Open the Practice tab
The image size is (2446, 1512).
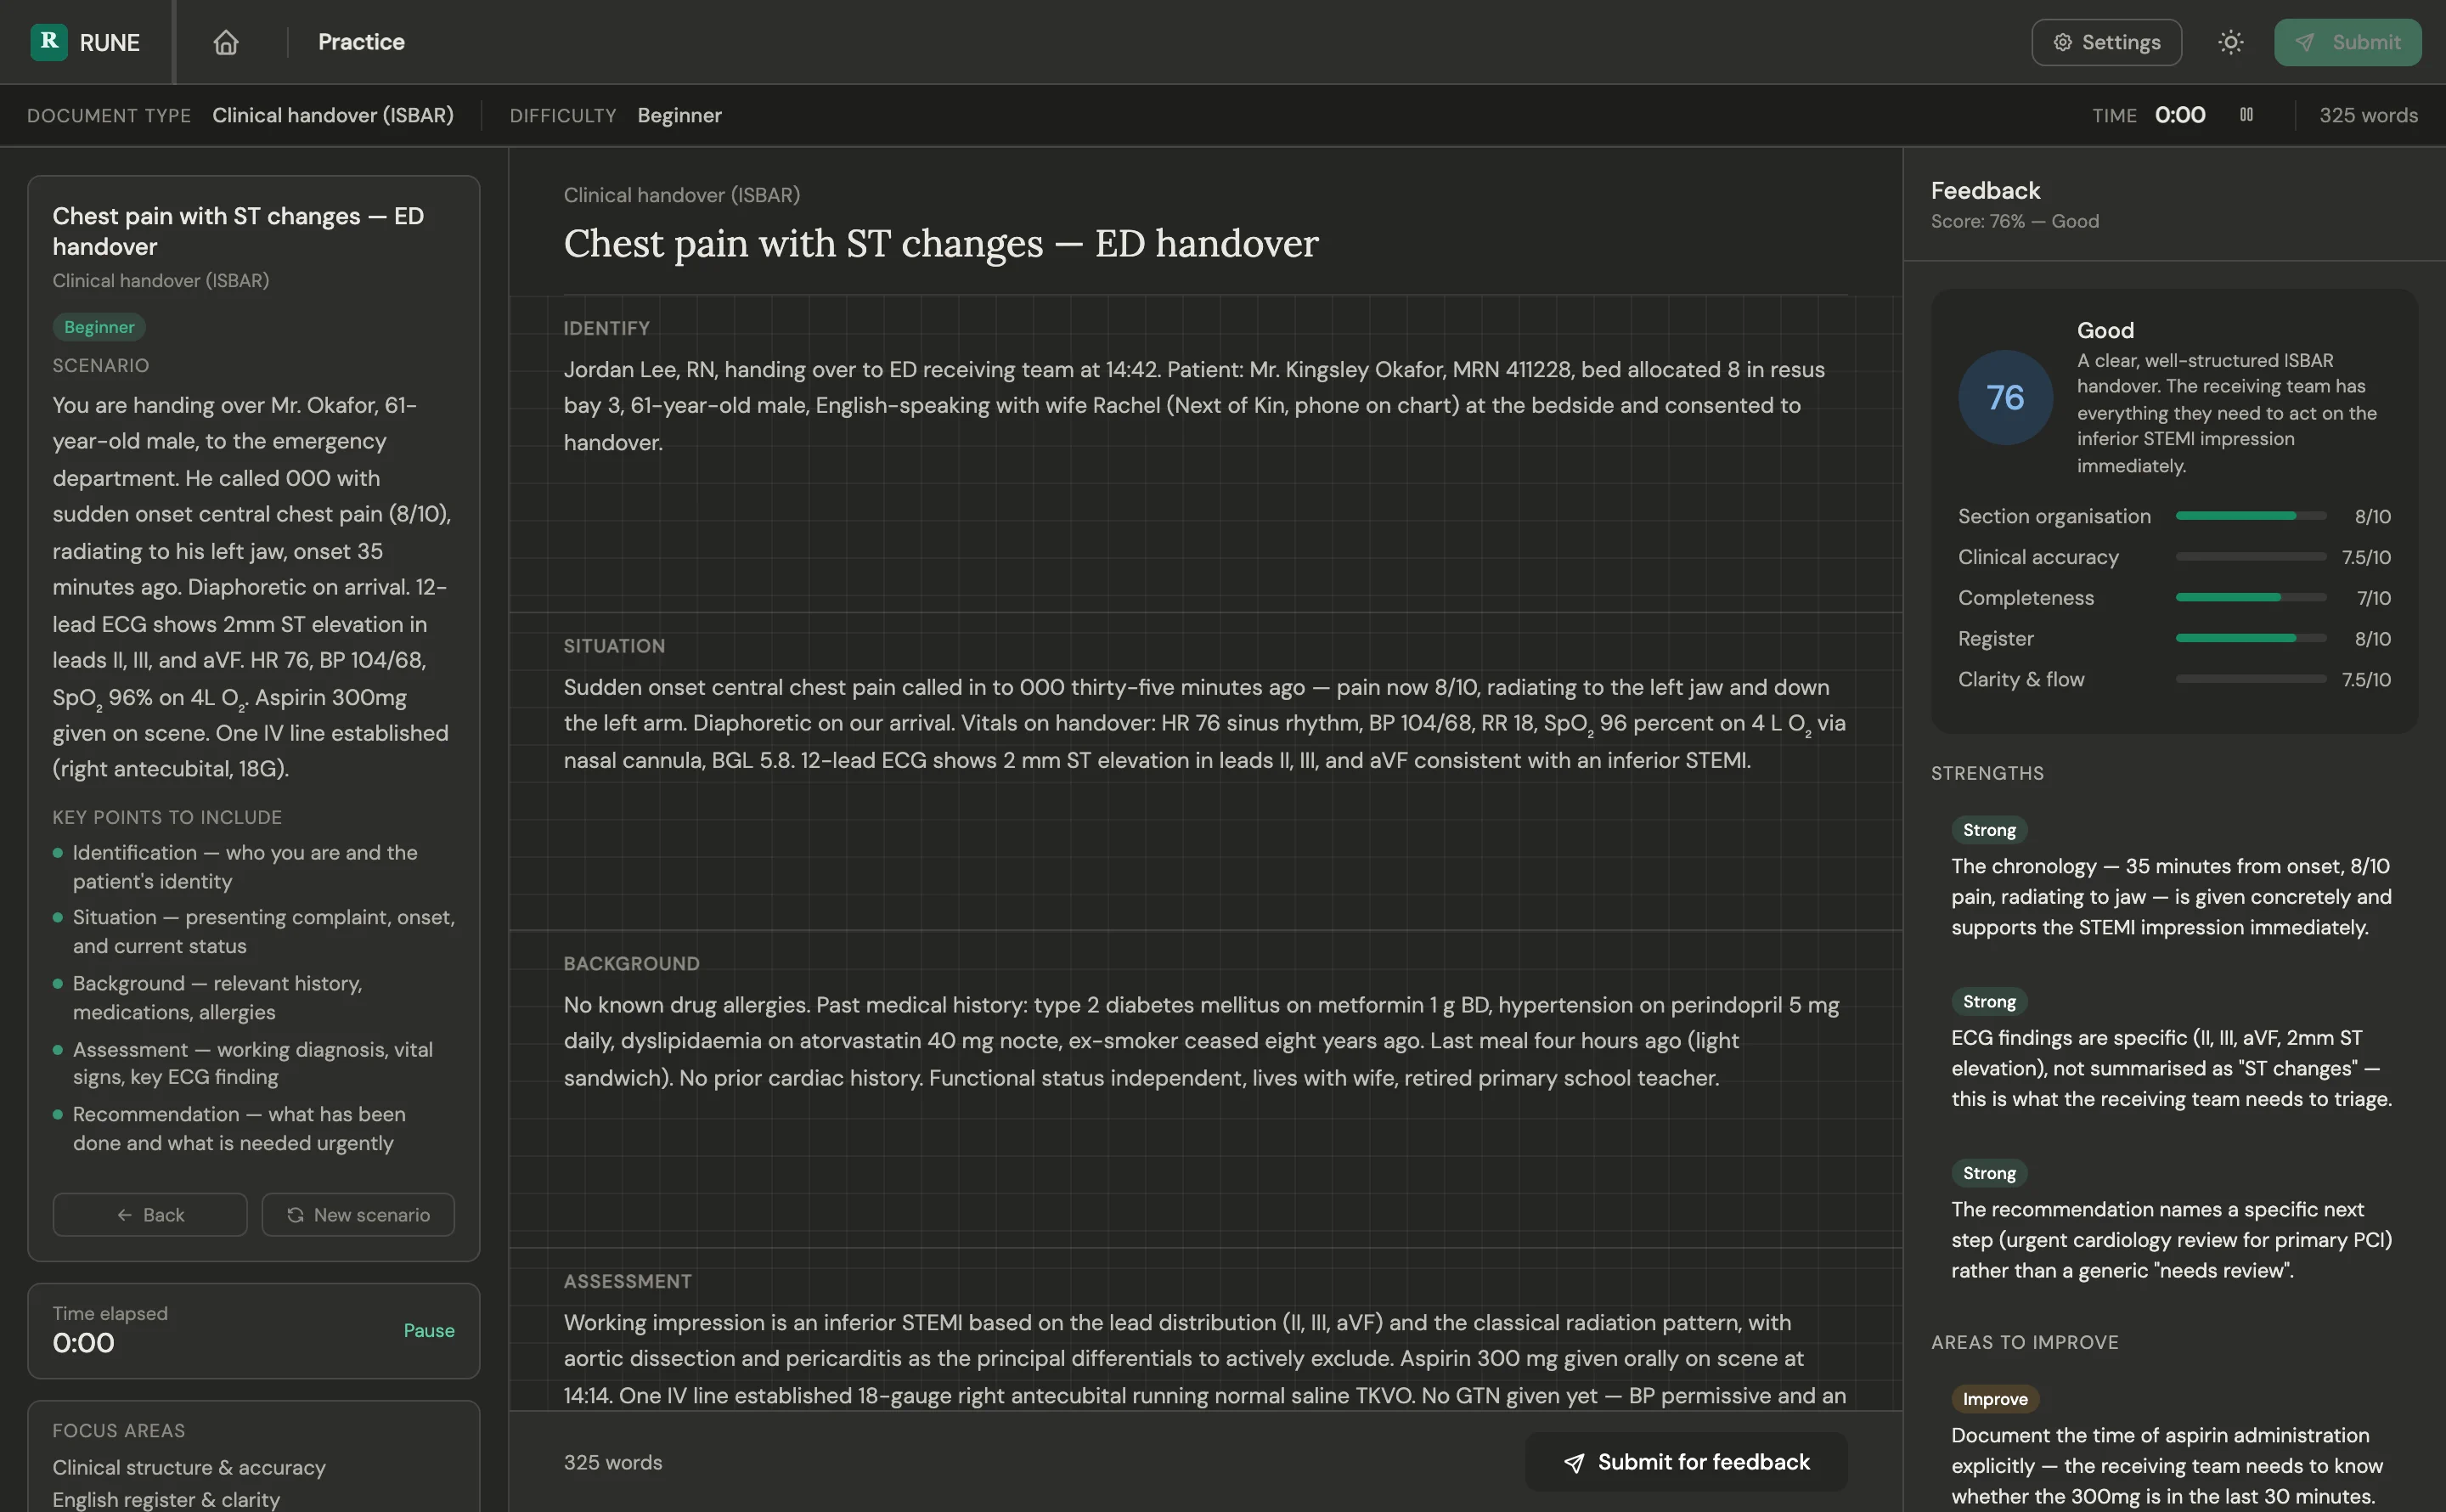(361, 42)
